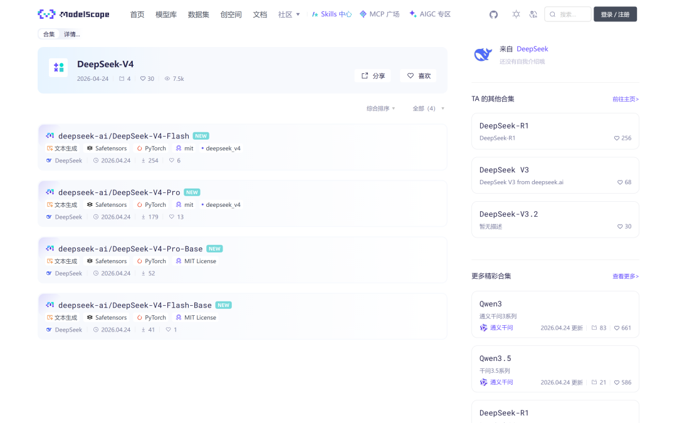The image size is (677, 423).
Task: Click download count 52 on Pro-Base
Action: pos(148,273)
